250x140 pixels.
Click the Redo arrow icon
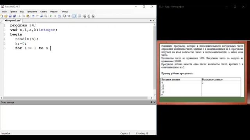pos(37,16)
